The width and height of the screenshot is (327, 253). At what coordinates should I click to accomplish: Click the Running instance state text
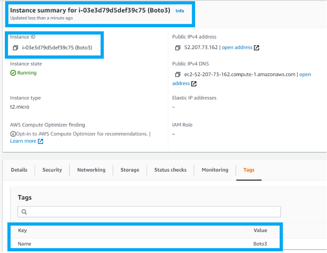(x=27, y=73)
